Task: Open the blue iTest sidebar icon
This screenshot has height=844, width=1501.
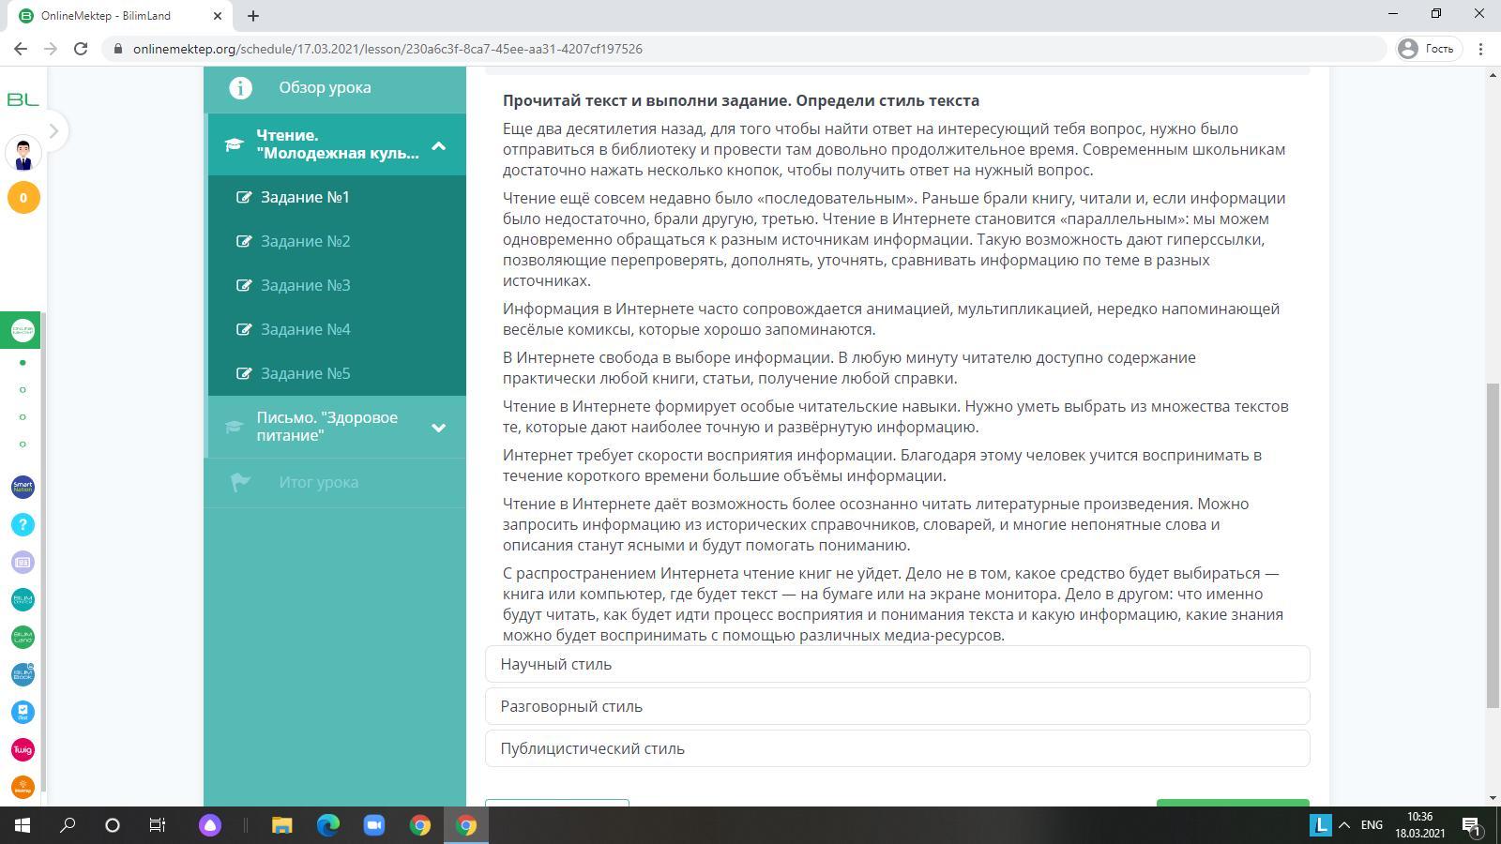Action: 23,712
